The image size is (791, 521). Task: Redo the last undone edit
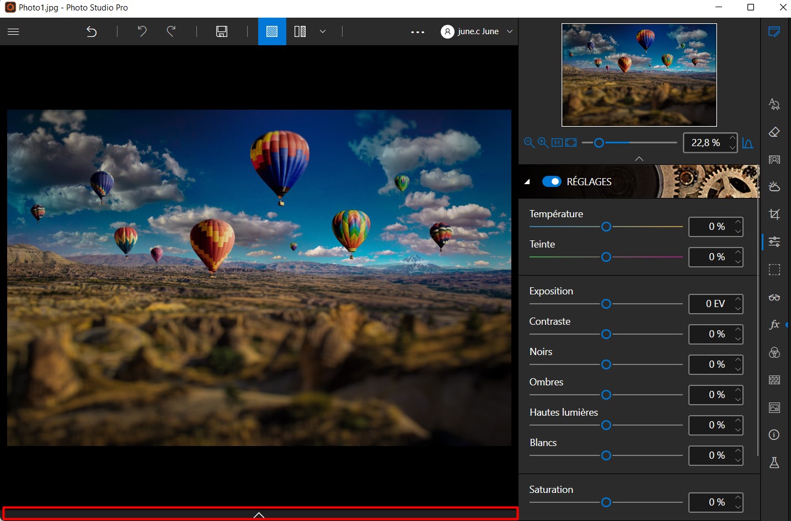coord(172,31)
